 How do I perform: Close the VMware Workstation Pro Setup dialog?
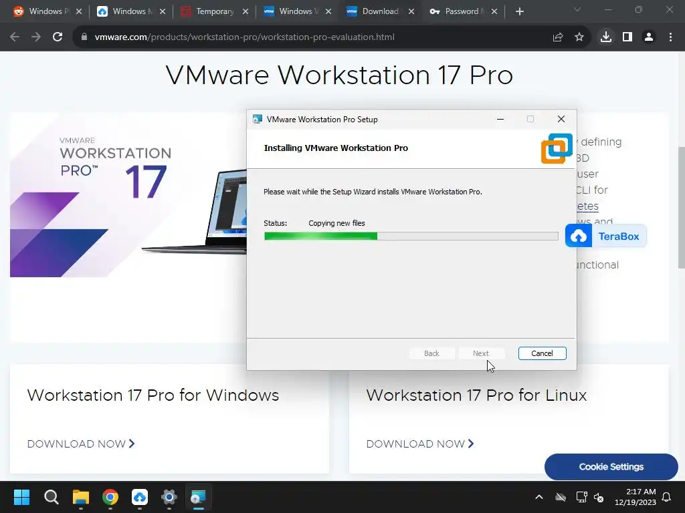coord(561,119)
